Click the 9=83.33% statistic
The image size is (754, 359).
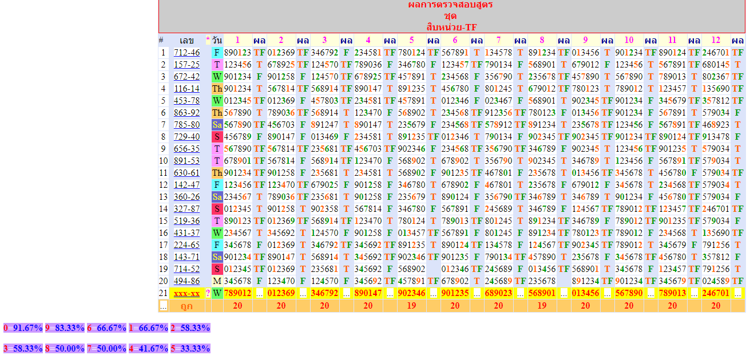pyautogui.click(x=65, y=328)
